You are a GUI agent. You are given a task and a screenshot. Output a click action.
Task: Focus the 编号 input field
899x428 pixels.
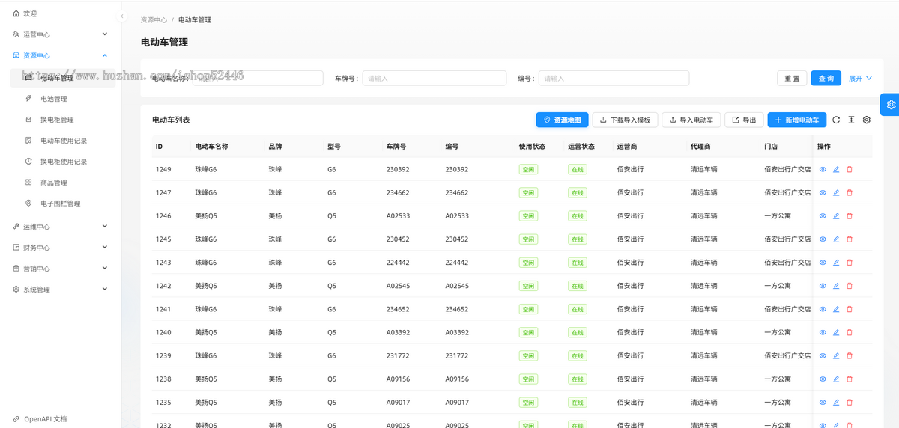point(614,78)
